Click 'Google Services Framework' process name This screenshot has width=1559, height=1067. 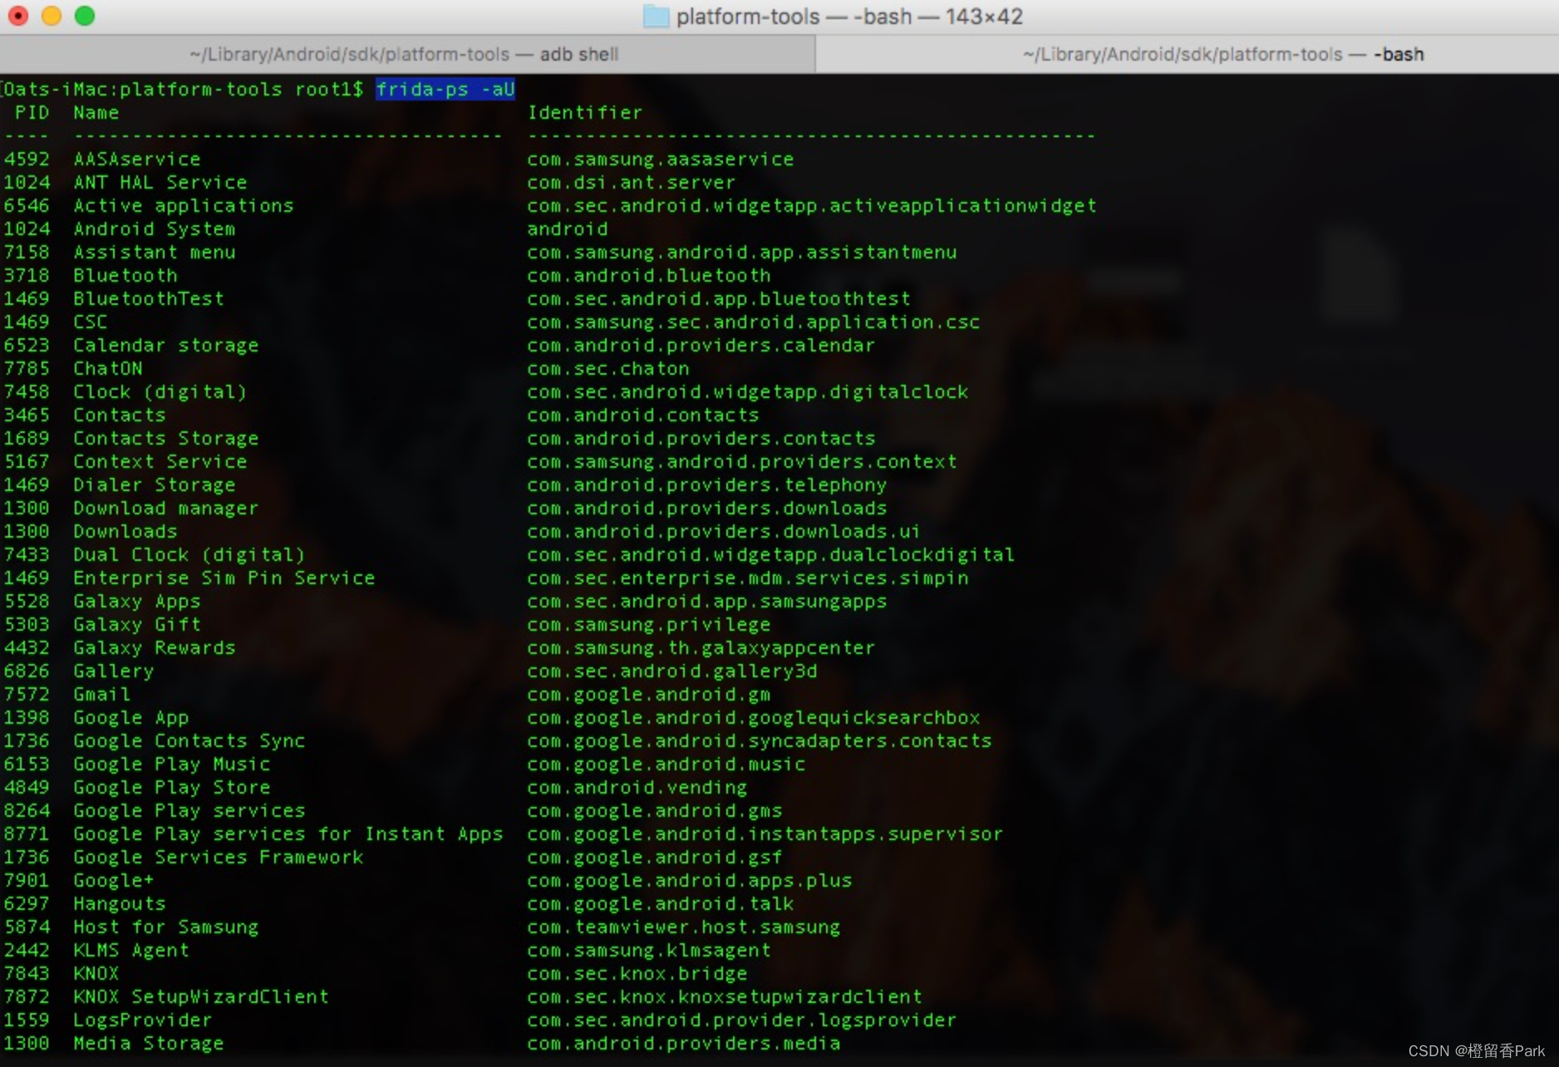click(x=219, y=857)
